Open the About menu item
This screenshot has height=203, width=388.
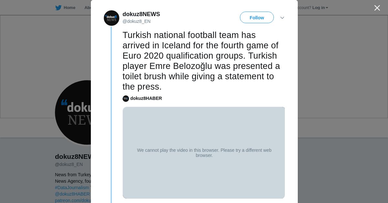coord(88,8)
